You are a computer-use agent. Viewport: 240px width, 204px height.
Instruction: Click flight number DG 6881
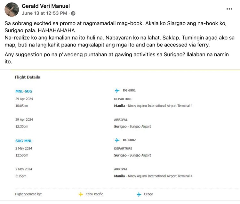(x=129, y=90)
